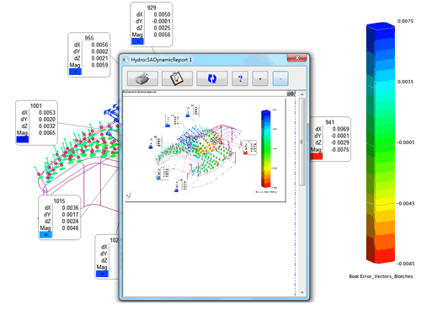This screenshot has height=310, width=432.
Task: Open help with the question mark button
Action: pyautogui.click(x=240, y=78)
